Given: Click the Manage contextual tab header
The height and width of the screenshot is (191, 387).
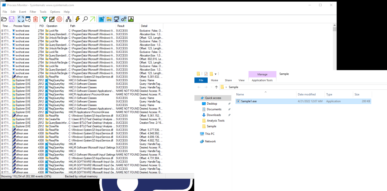Looking at the screenshot, I should point(263,74).
